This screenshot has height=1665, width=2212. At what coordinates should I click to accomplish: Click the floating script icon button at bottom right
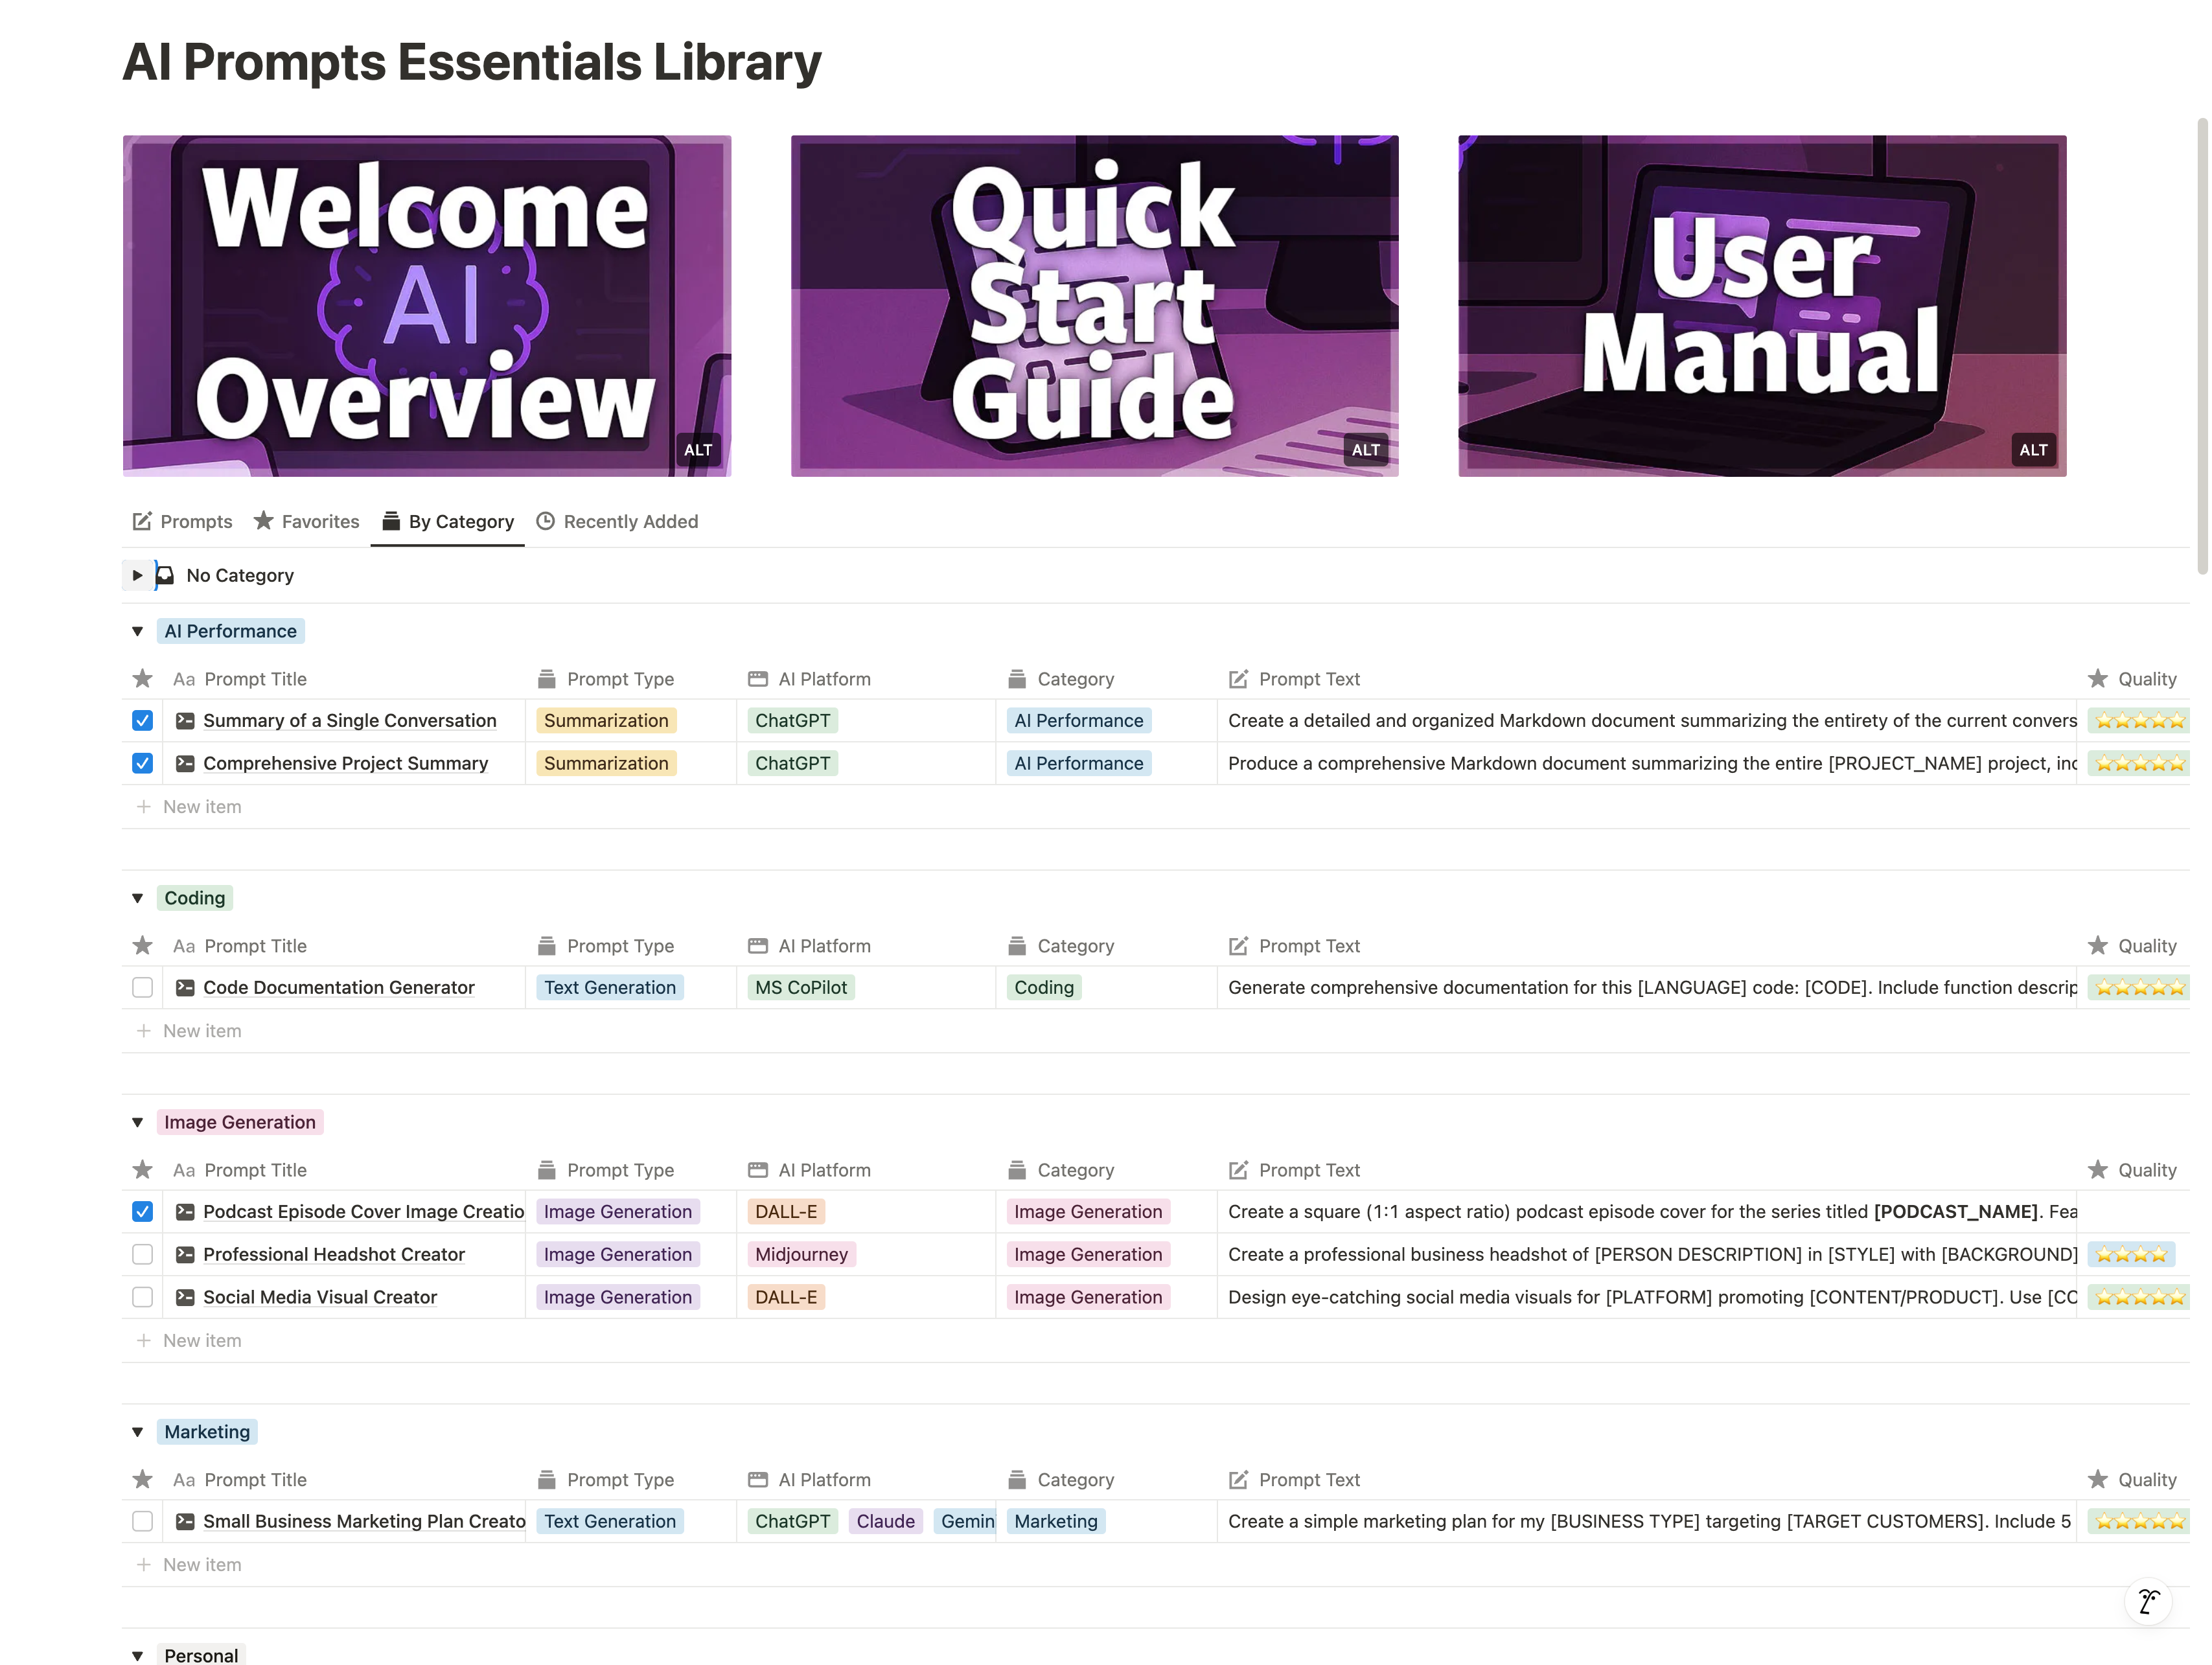[x=2148, y=1601]
